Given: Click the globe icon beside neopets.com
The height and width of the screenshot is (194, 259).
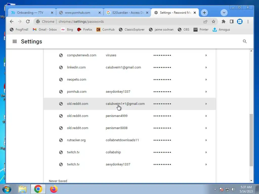Looking at the screenshot, I should [x=61, y=80].
